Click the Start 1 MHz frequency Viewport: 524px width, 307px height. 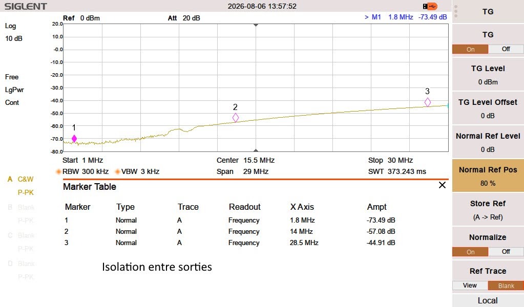click(82, 160)
